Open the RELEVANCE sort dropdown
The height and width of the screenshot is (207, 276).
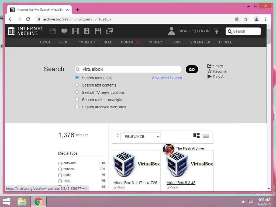[x=140, y=137]
